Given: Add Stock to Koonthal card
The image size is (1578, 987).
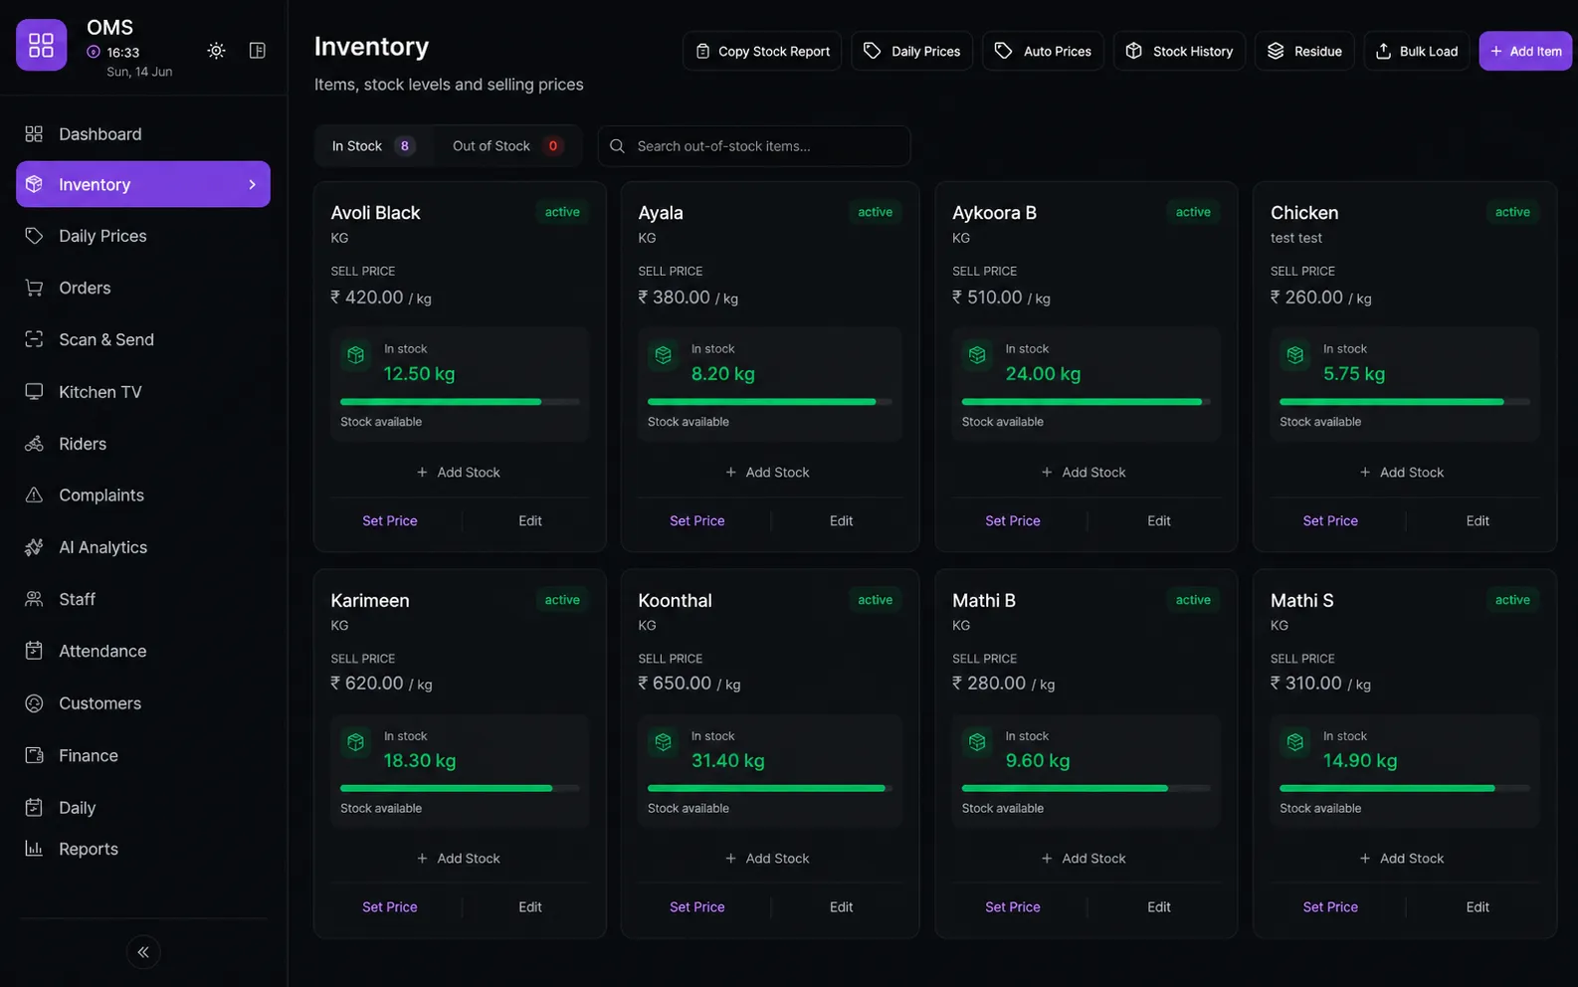Looking at the screenshot, I should click(x=767, y=858).
